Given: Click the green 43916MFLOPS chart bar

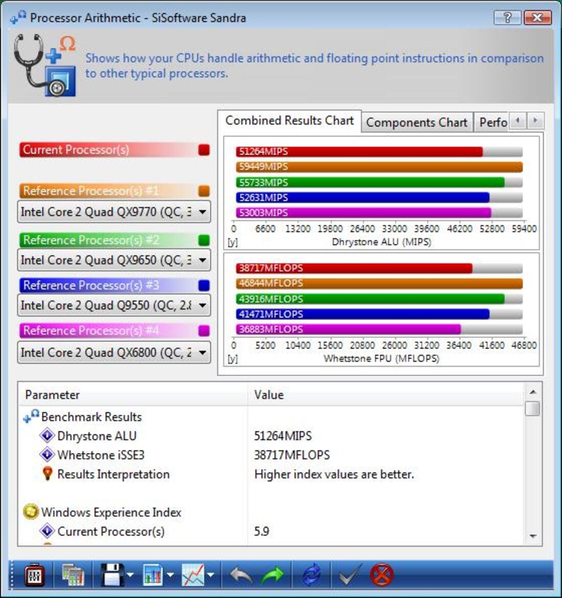Looking at the screenshot, I should click(x=370, y=298).
